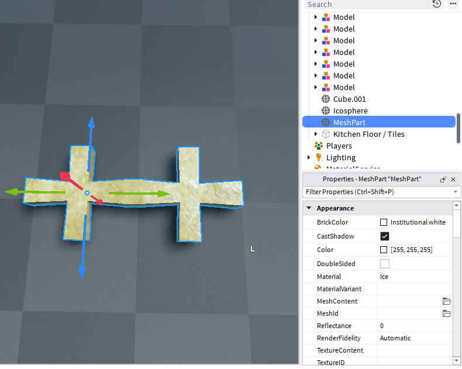This screenshot has height=369, width=462.
Task: Open the Color swatch for 255, 255, 255
Action: (384, 250)
